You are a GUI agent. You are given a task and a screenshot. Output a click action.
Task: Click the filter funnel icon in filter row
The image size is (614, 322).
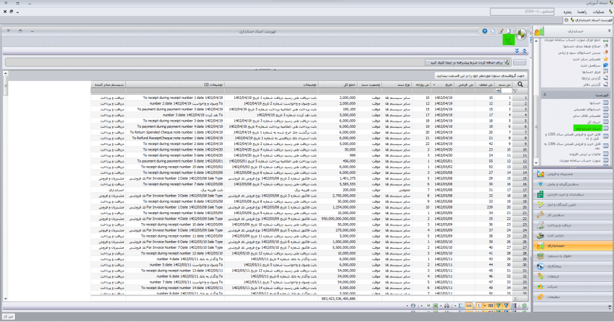pos(515,91)
